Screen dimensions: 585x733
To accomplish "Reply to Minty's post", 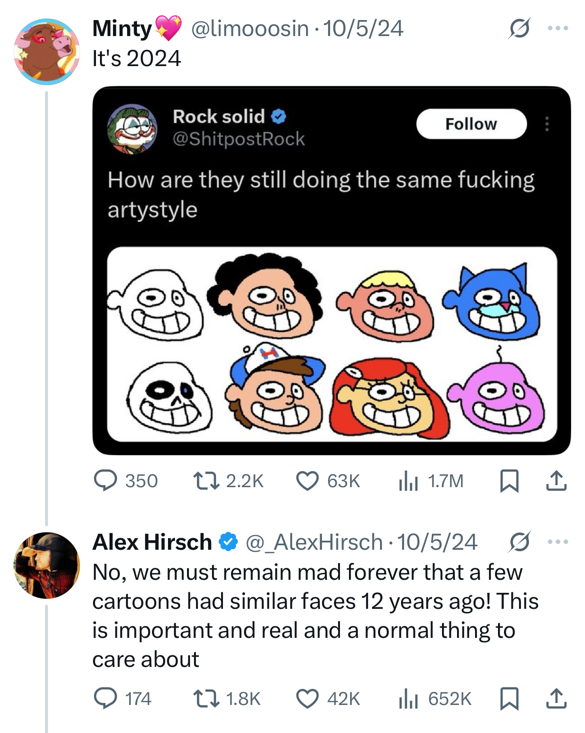I will [x=105, y=481].
